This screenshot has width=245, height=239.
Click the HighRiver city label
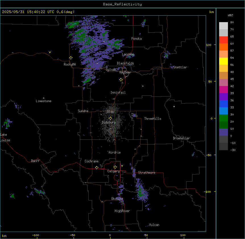point(122,211)
